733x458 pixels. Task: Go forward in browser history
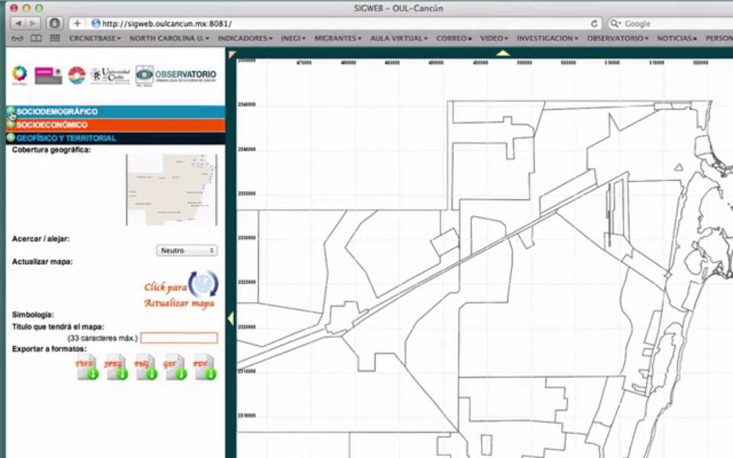pyautogui.click(x=33, y=23)
